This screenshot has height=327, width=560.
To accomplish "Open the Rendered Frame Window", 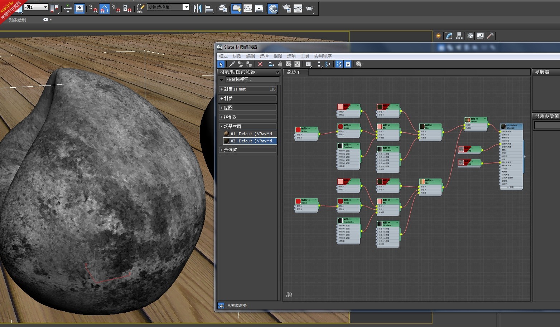I will pos(298,8).
